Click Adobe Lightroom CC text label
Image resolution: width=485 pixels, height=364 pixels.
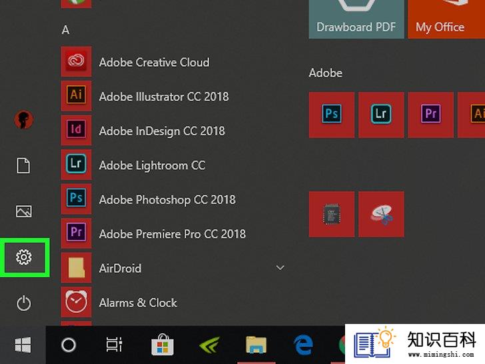152,165
